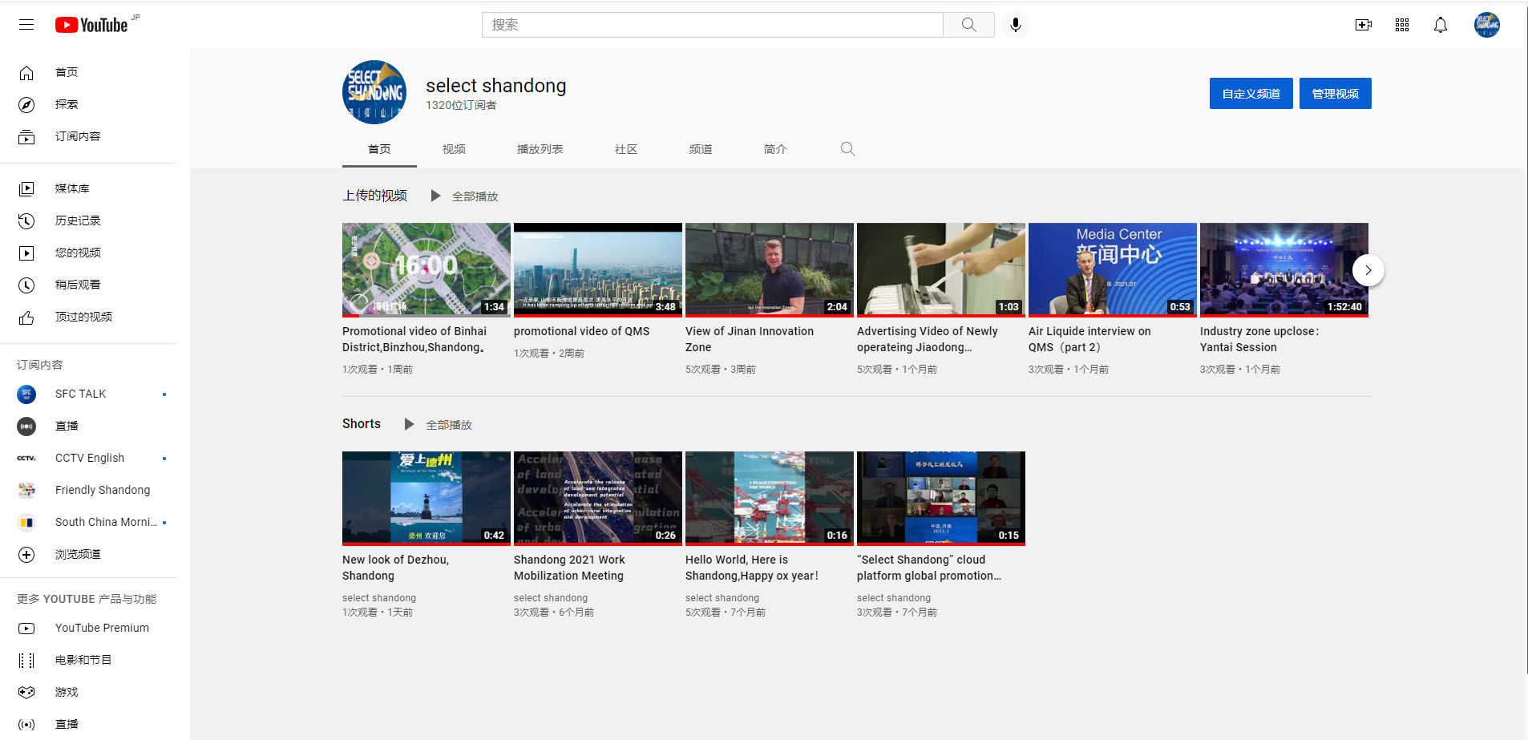
Task: Click the 自定义频道 button
Action: pyautogui.click(x=1251, y=94)
